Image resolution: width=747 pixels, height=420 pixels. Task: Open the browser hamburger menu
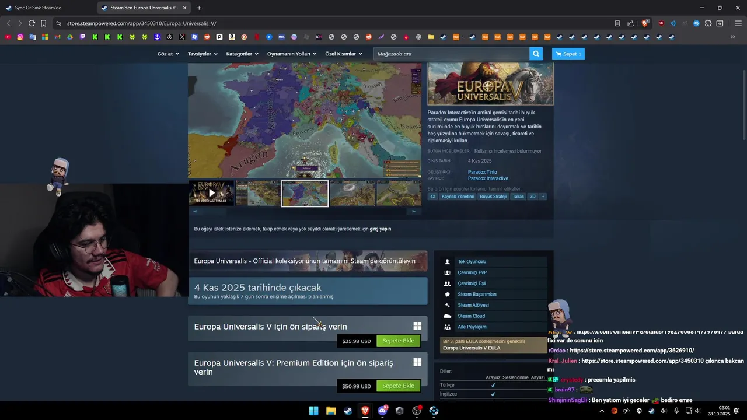pyautogui.click(x=738, y=23)
